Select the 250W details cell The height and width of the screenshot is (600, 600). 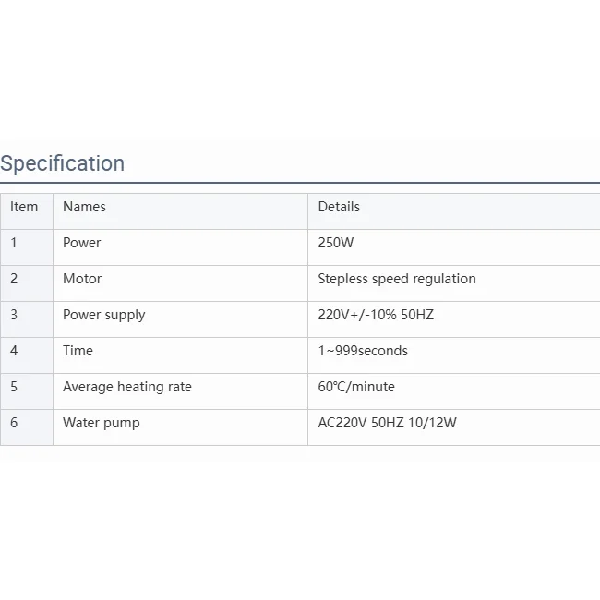[336, 243]
